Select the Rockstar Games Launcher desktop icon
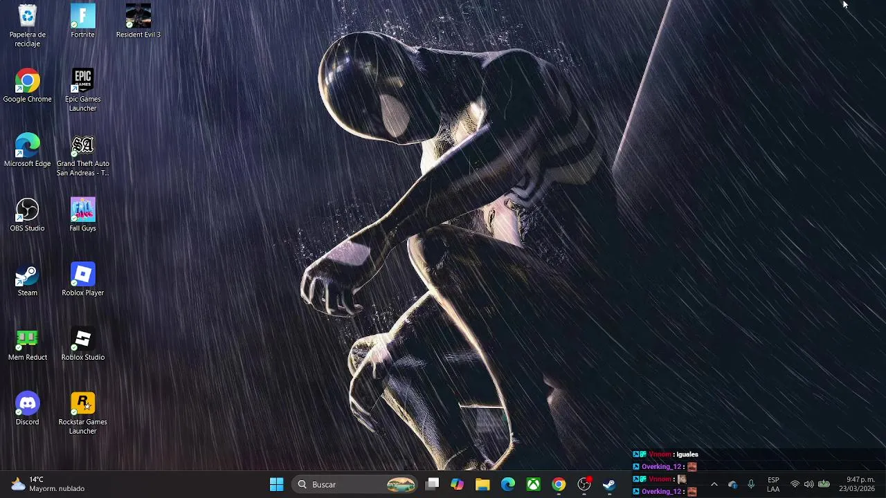 click(x=82, y=414)
